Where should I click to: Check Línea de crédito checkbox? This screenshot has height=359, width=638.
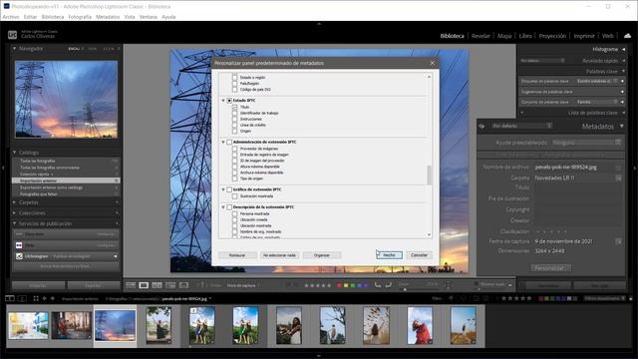235,125
